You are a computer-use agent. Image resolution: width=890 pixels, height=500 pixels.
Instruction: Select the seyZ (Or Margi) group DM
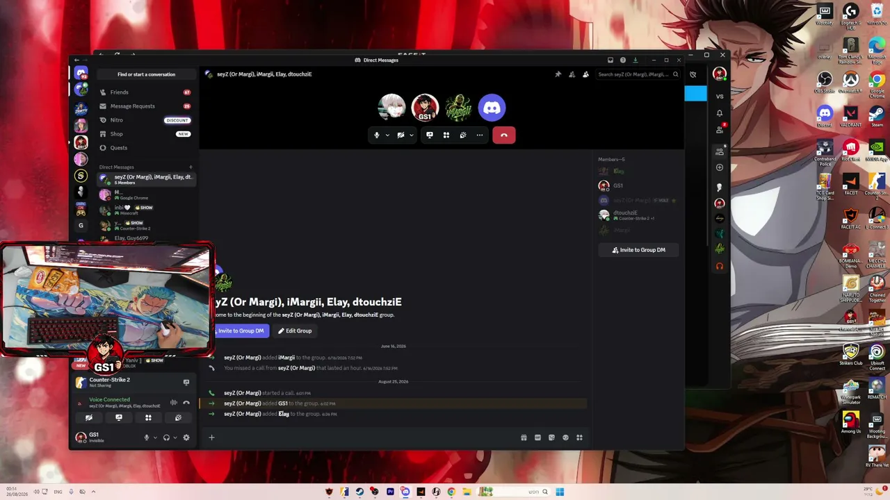pos(145,179)
